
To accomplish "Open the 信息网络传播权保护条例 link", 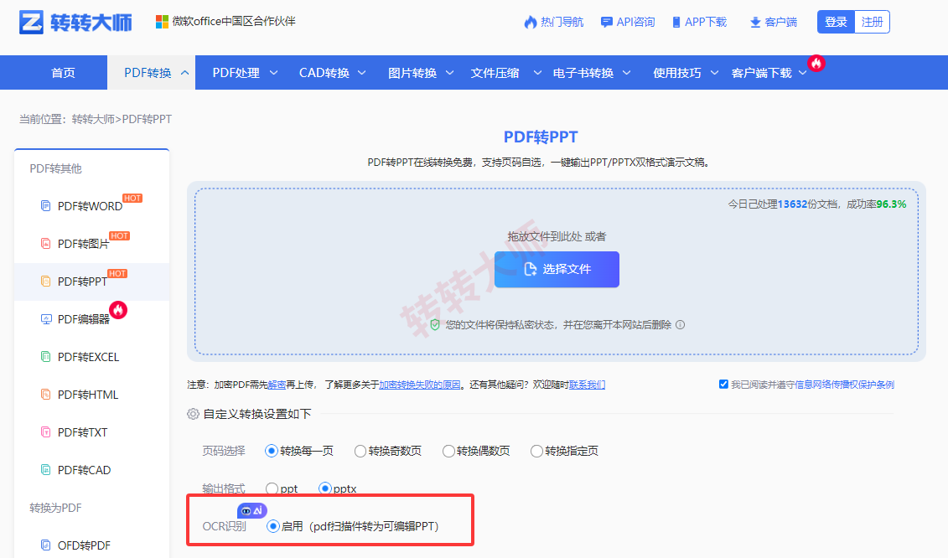I will [844, 385].
